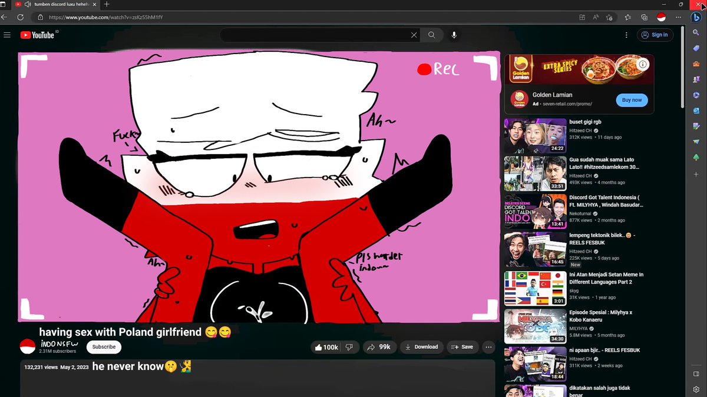Open the YouTube guide hamburger menu
Viewport: 707px width, 397px height.
(7, 35)
